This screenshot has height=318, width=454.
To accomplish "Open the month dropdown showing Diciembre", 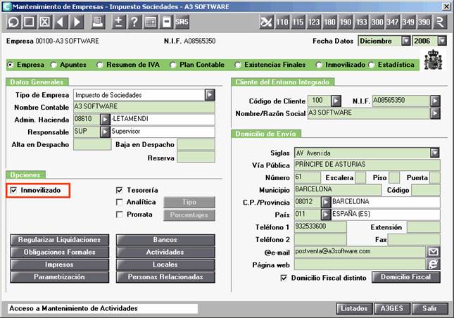I will point(406,41).
